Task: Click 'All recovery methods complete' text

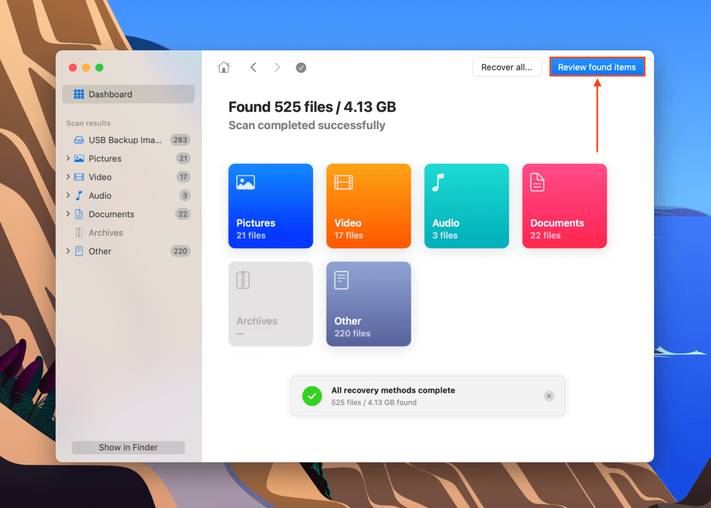Action: point(393,391)
